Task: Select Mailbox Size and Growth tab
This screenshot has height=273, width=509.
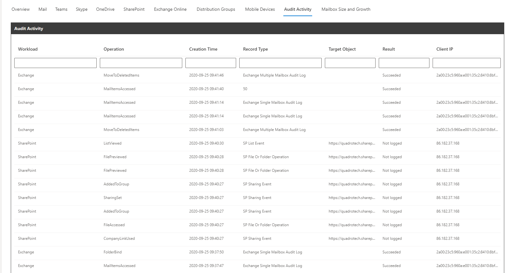Action: coord(346,9)
